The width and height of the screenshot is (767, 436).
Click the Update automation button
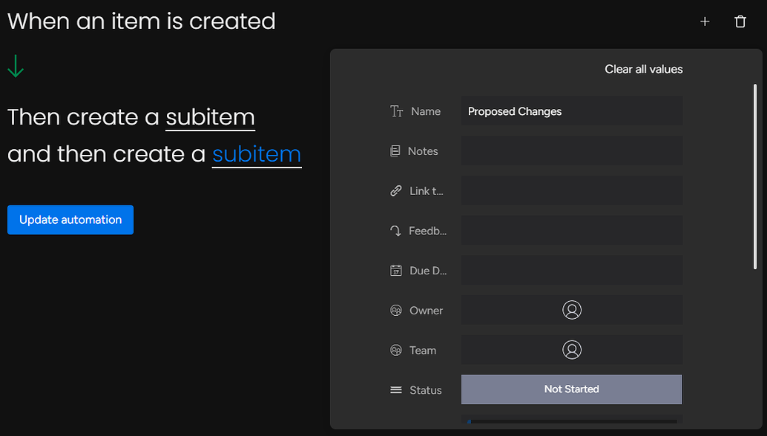point(70,219)
